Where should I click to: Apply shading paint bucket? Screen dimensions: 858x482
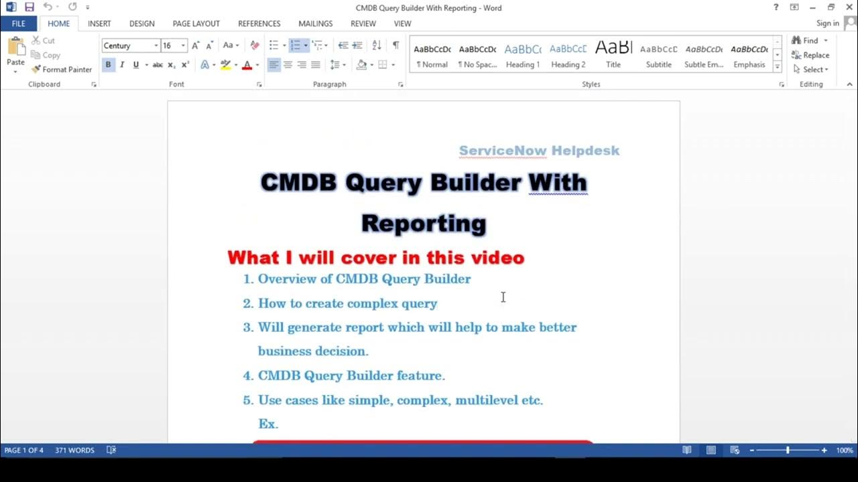[361, 65]
